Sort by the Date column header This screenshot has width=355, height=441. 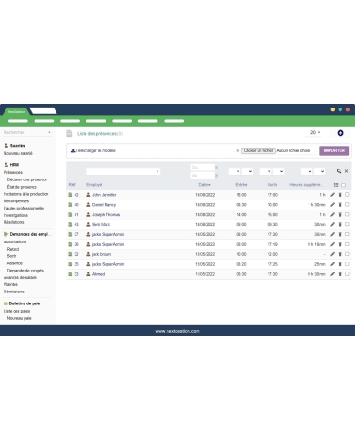[205, 185]
